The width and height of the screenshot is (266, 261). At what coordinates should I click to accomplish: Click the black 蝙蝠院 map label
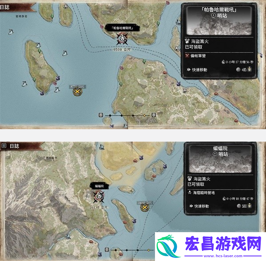pyautogui.click(x=99, y=186)
